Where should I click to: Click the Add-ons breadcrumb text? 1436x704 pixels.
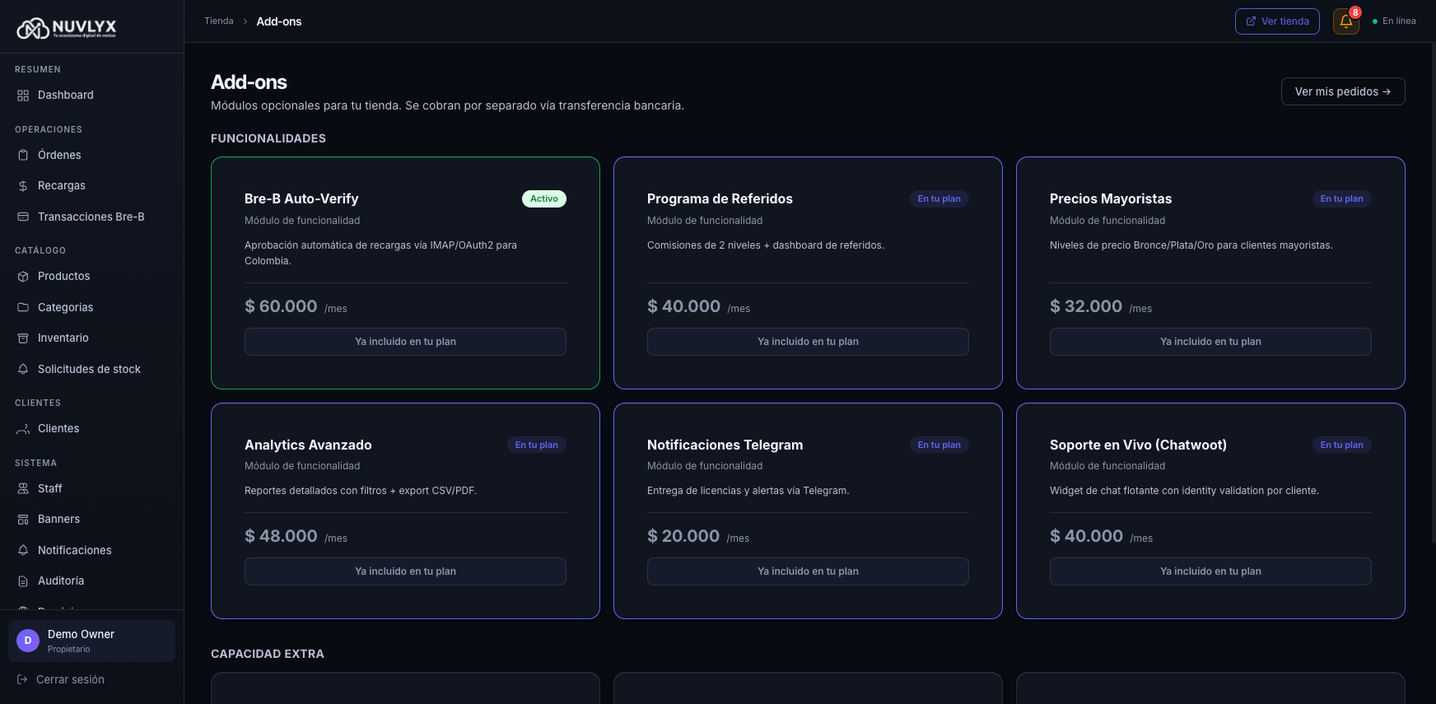click(x=279, y=21)
